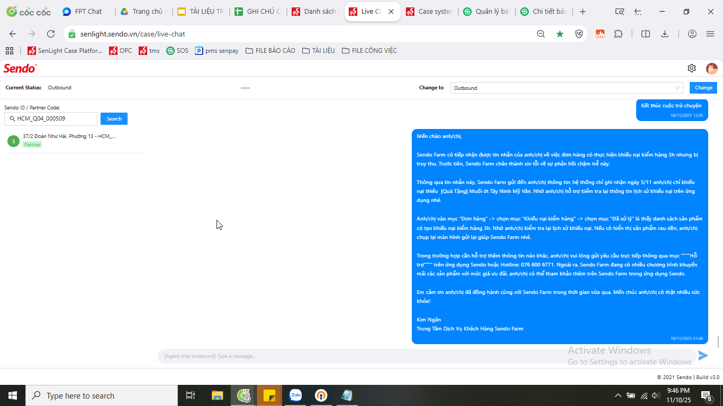The image size is (723, 406).
Task: Open the SenLight Case Platform bookmark
Action: 65,51
